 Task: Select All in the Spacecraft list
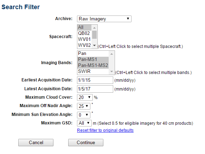point(84,27)
